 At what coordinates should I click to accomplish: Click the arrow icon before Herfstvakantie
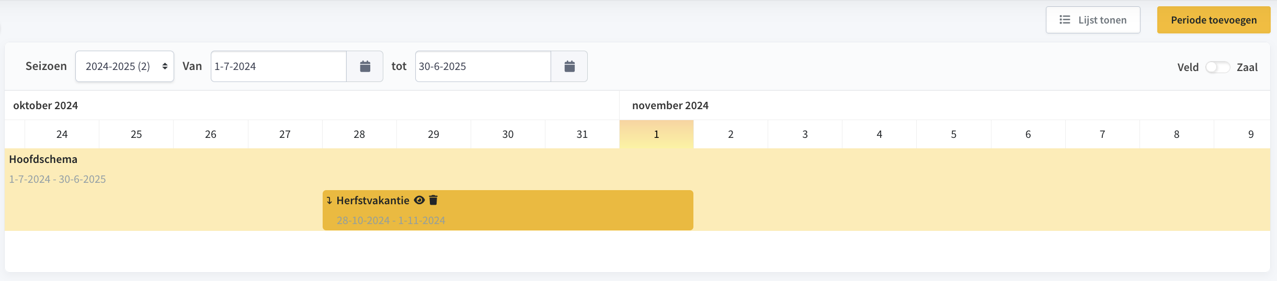coord(329,201)
